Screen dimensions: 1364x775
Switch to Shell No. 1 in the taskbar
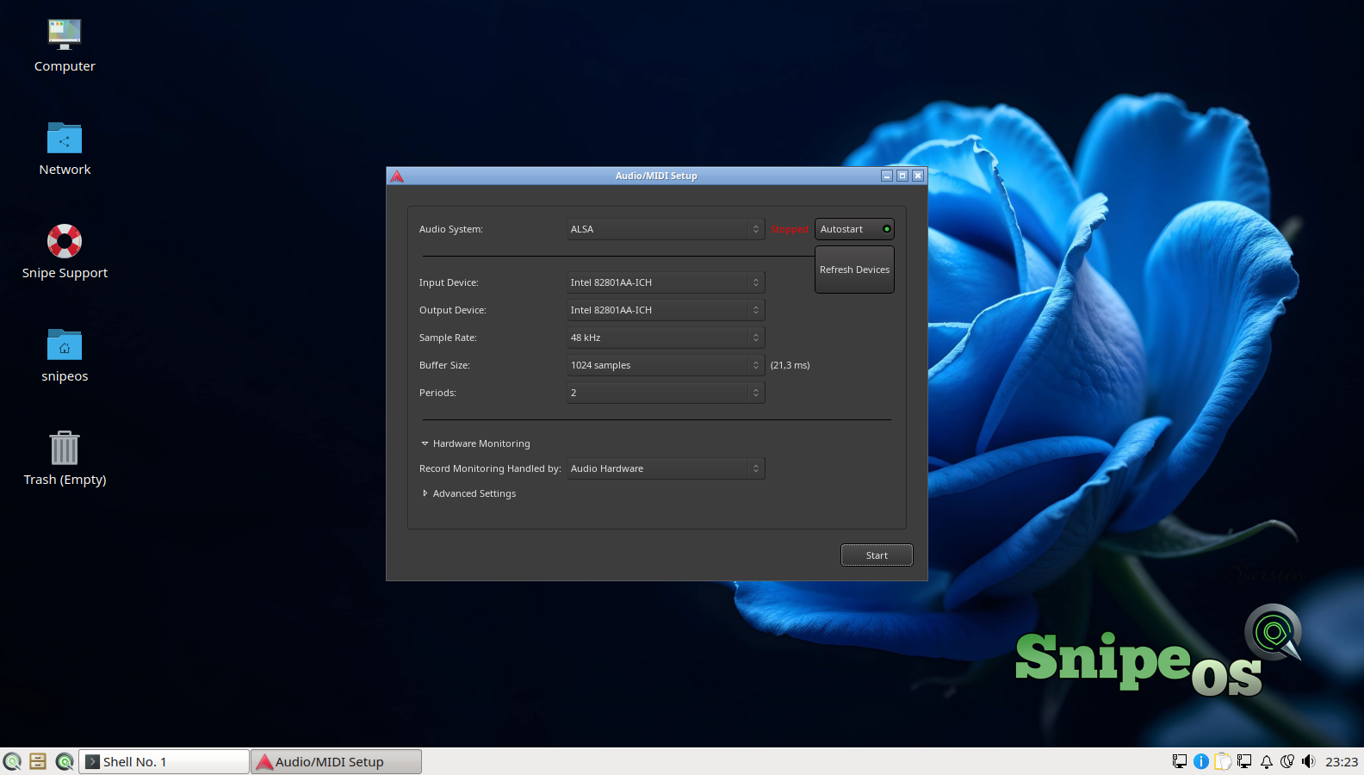pos(164,761)
